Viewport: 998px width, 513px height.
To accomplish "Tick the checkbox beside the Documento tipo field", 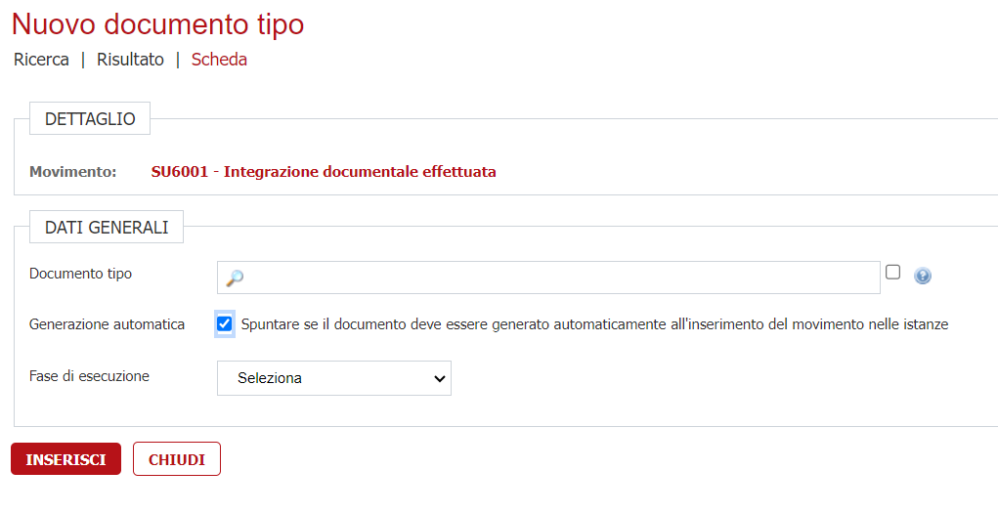I will point(892,274).
